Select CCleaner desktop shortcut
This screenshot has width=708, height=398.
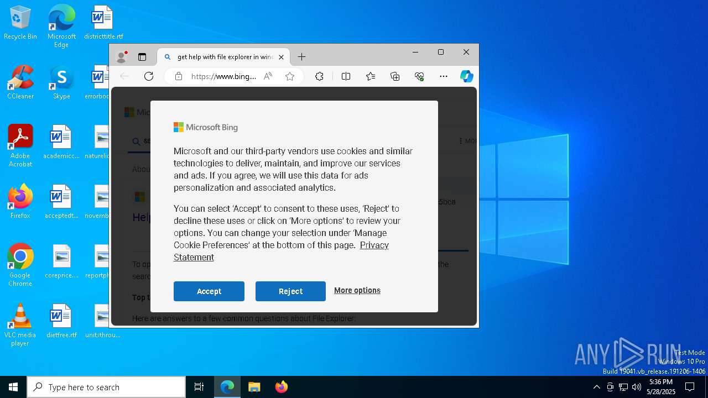coord(20,83)
